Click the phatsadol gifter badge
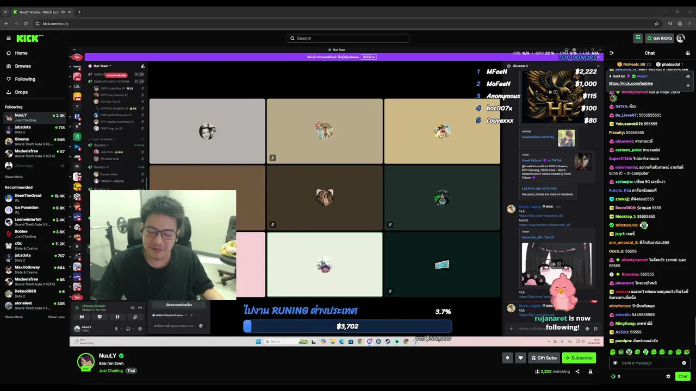The height and width of the screenshot is (391, 696). pos(669,65)
